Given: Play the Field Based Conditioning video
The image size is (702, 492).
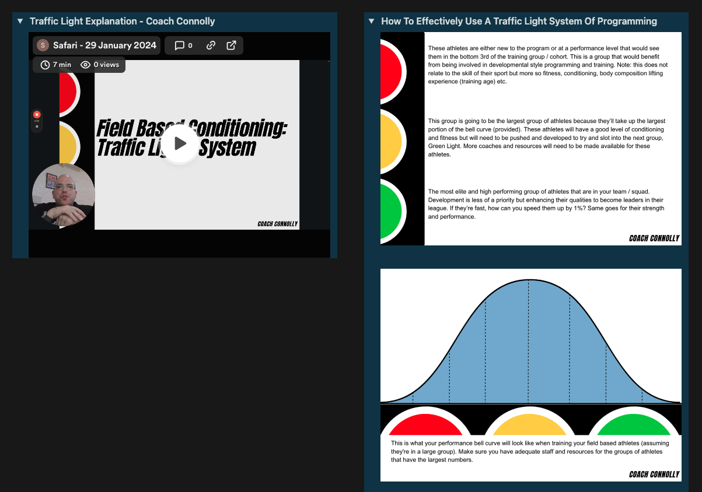Looking at the screenshot, I should (180, 143).
